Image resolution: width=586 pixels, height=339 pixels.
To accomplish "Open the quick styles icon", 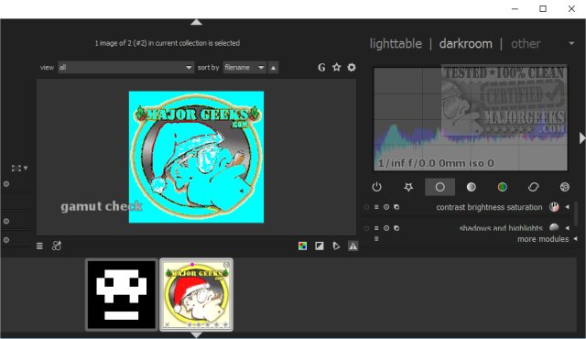I will click(57, 246).
